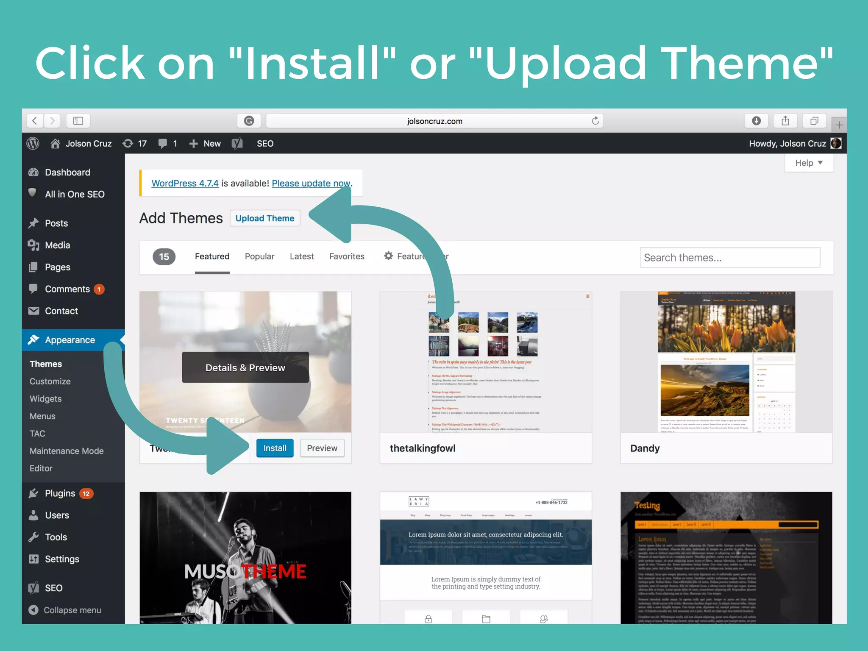The height and width of the screenshot is (651, 868).
Task: Open the Dandy theme thumbnail
Action: tap(726, 362)
